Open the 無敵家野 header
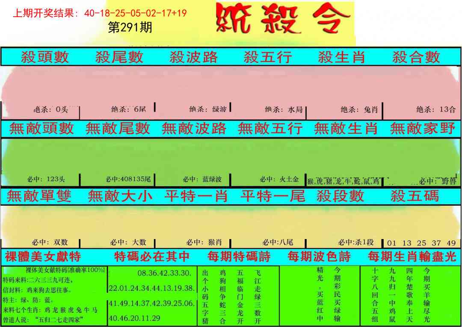Screen dimensions: 462x327 (422, 128)
